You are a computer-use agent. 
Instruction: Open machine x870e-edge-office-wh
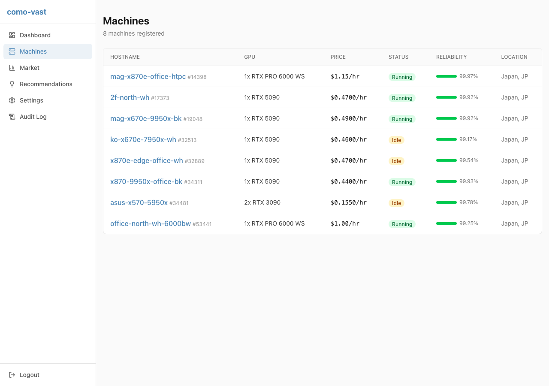tap(147, 160)
